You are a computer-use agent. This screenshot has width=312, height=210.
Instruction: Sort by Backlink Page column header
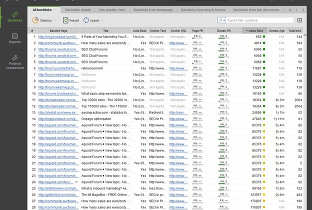(58, 30)
